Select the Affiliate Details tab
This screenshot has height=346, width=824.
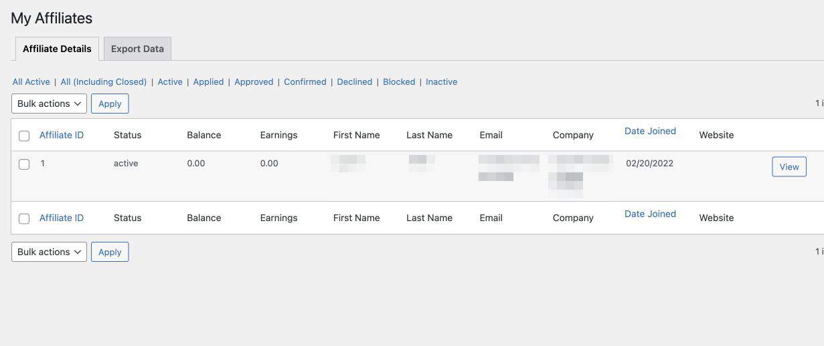point(57,49)
